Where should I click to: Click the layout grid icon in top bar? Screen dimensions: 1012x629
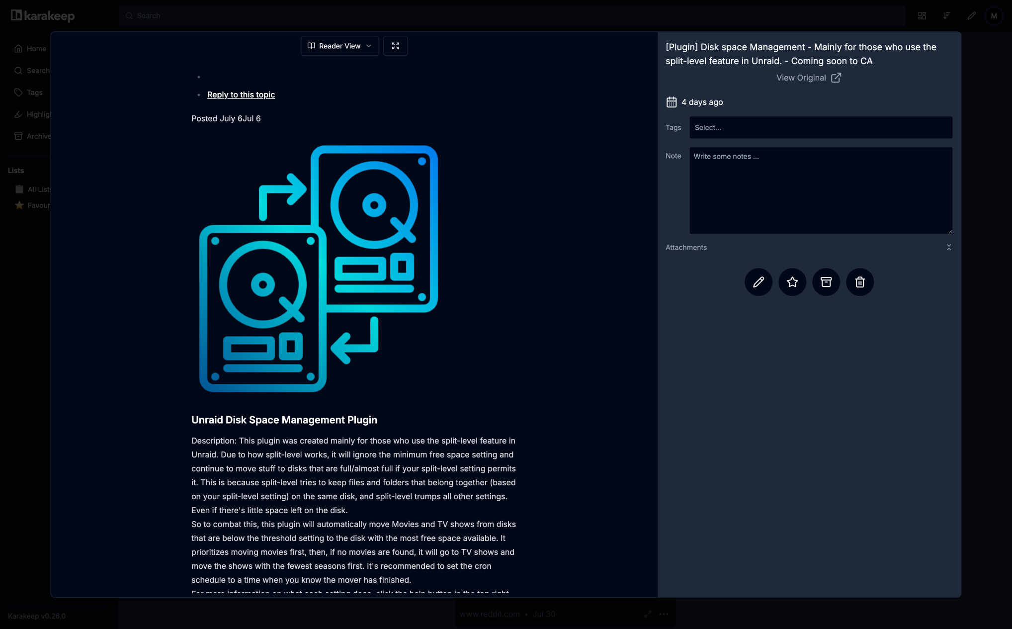(x=922, y=16)
